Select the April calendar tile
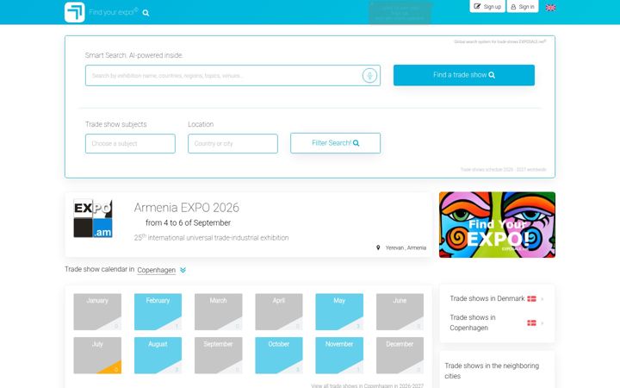620x388 pixels. tap(279, 311)
